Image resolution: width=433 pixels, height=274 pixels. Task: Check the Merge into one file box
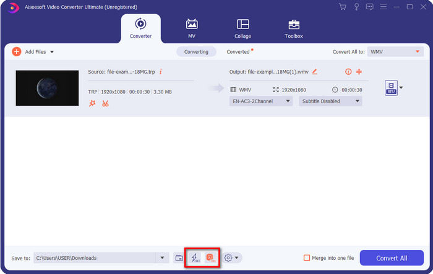point(307,258)
